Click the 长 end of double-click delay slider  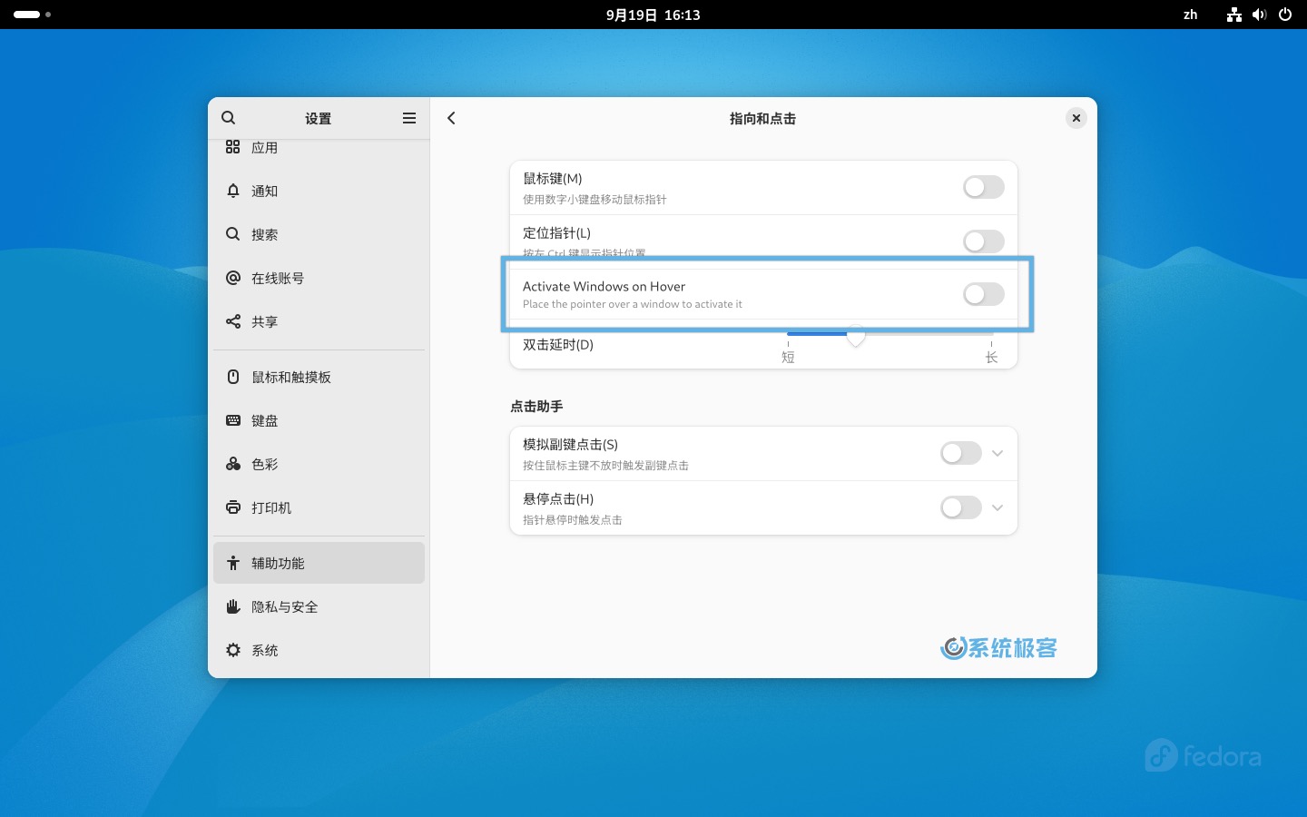991,358
